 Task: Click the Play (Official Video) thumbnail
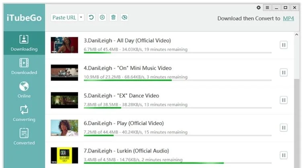[65, 128]
